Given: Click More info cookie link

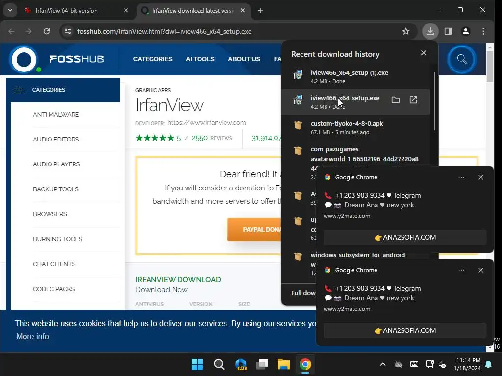Looking at the screenshot, I should click(x=33, y=336).
